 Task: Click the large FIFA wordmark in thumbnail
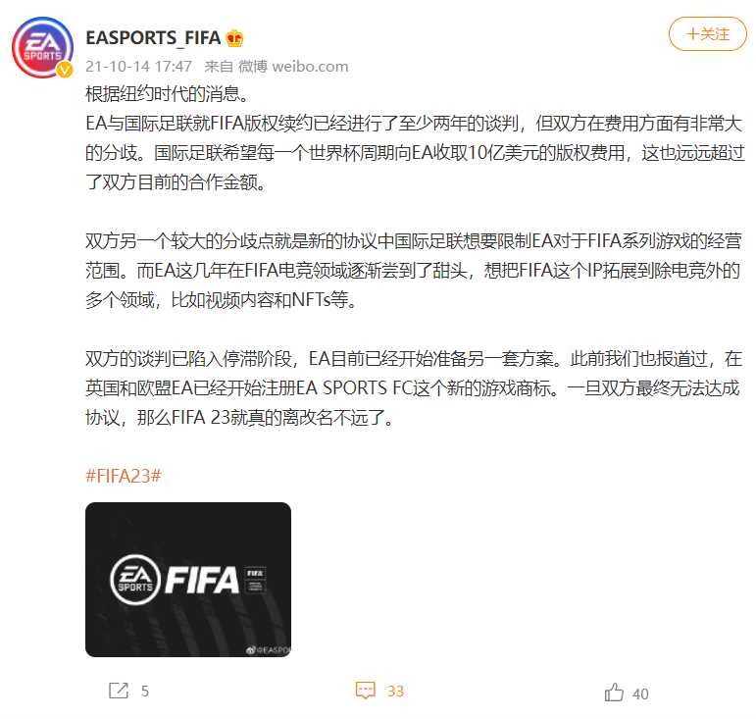tap(202, 580)
